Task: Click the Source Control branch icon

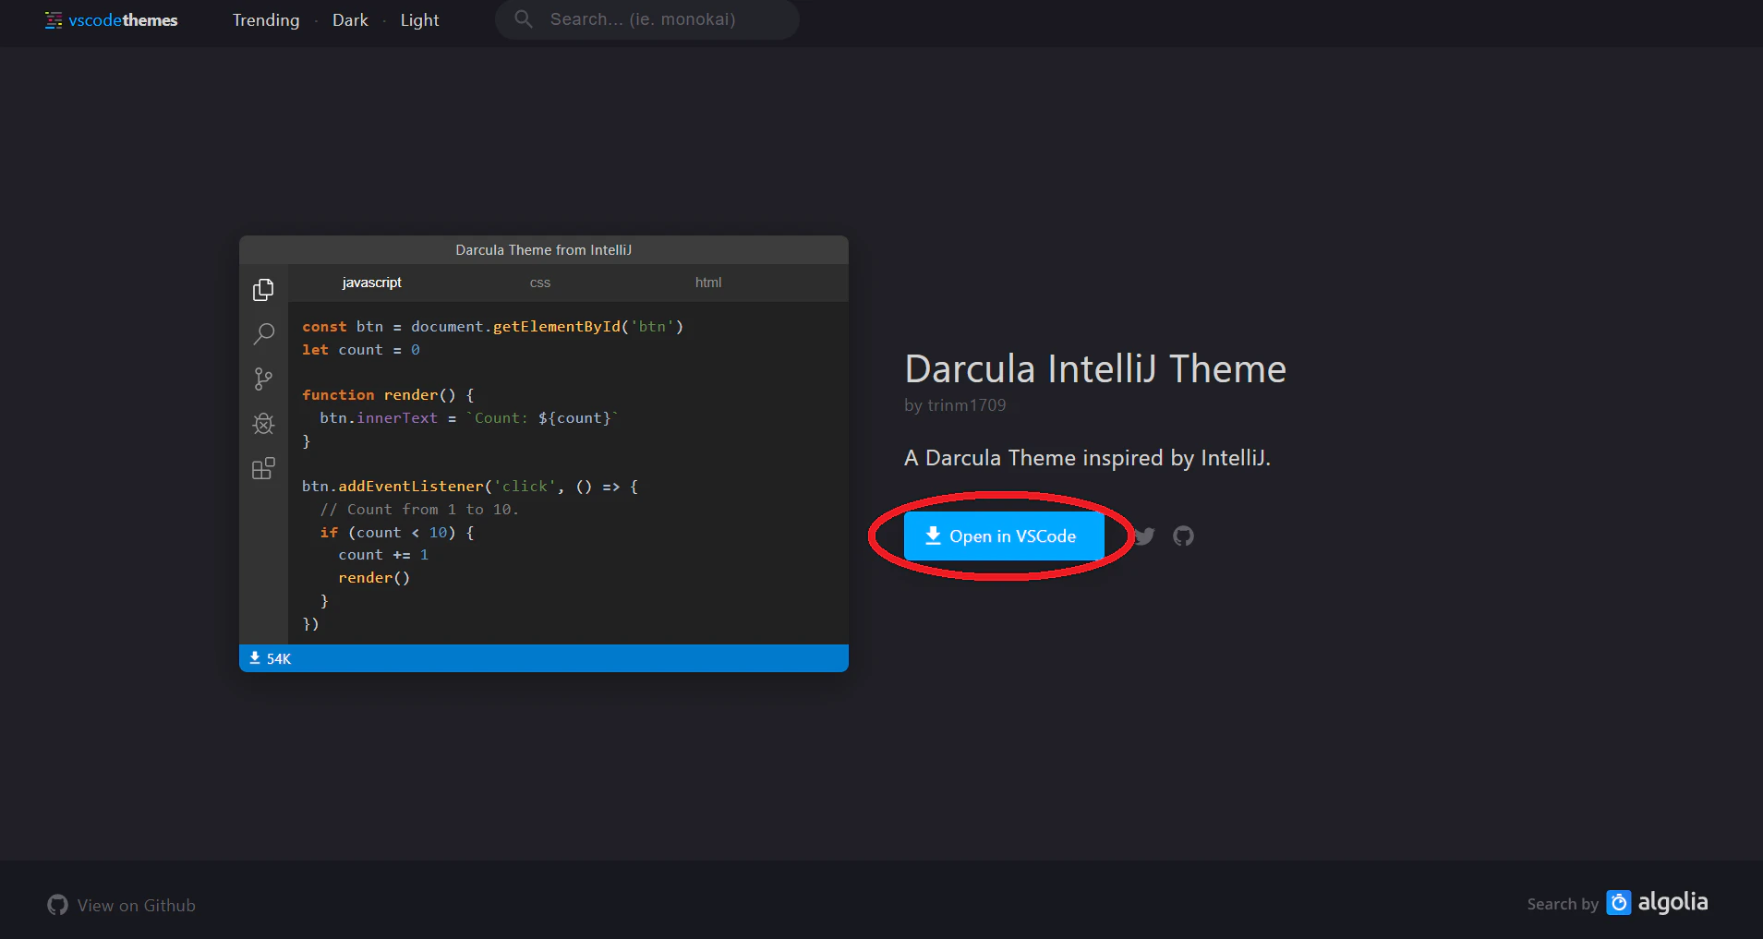Action: tap(263, 379)
